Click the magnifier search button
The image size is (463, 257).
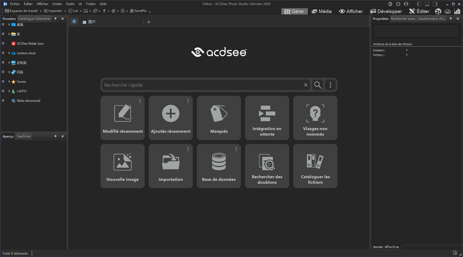[318, 85]
